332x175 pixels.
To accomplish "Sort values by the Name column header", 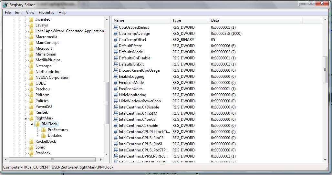I will (x=141, y=20).
